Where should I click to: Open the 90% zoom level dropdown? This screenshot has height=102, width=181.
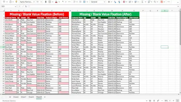point(167,101)
